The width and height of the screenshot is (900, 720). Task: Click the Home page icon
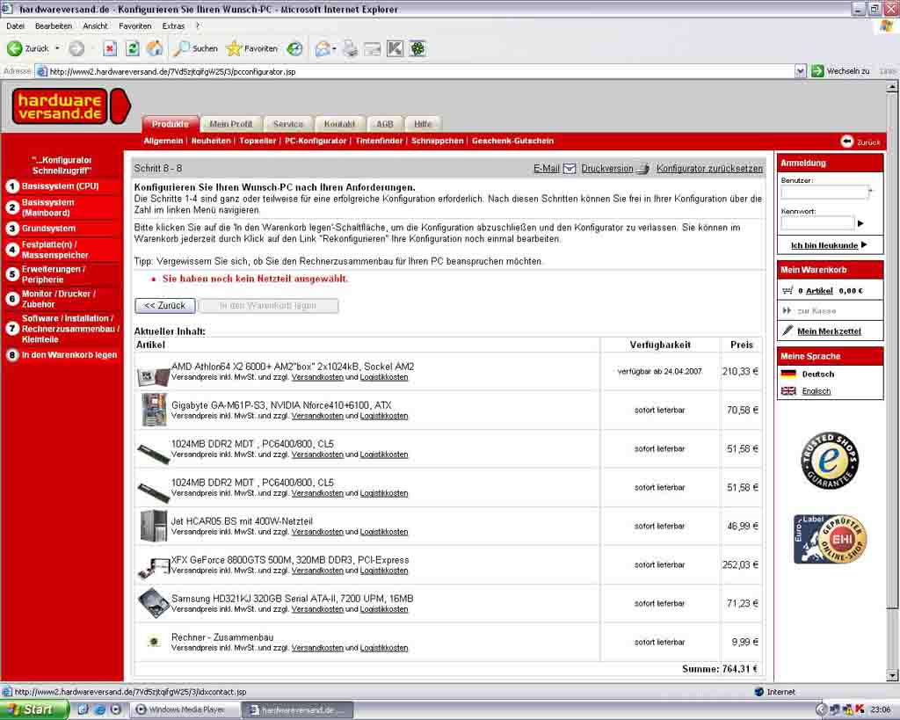[x=155, y=49]
